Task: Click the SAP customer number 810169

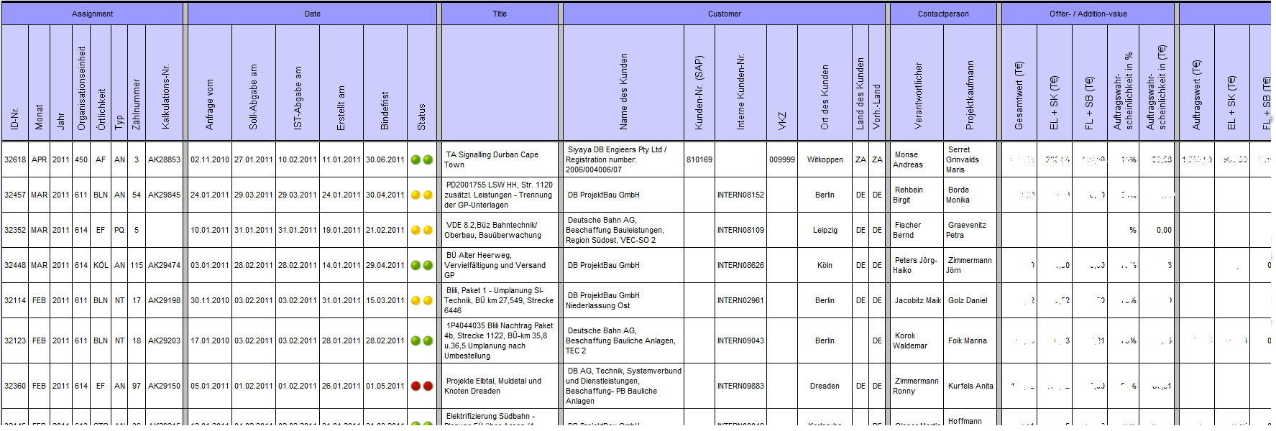Action: click(699, 159)
